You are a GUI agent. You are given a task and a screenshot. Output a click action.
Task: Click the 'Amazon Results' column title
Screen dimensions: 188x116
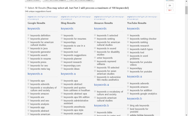103,23
